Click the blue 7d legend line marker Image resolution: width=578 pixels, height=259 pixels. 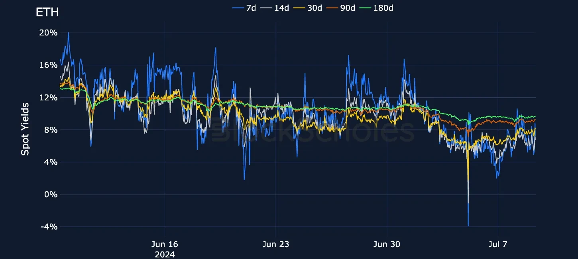coord(238,8)
